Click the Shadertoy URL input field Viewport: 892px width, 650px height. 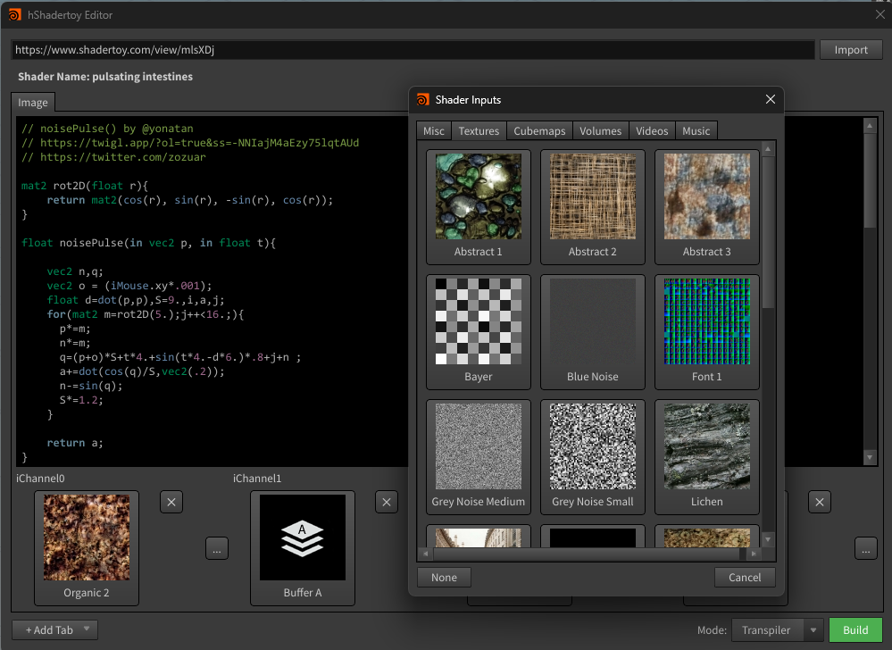coord(413,50)
